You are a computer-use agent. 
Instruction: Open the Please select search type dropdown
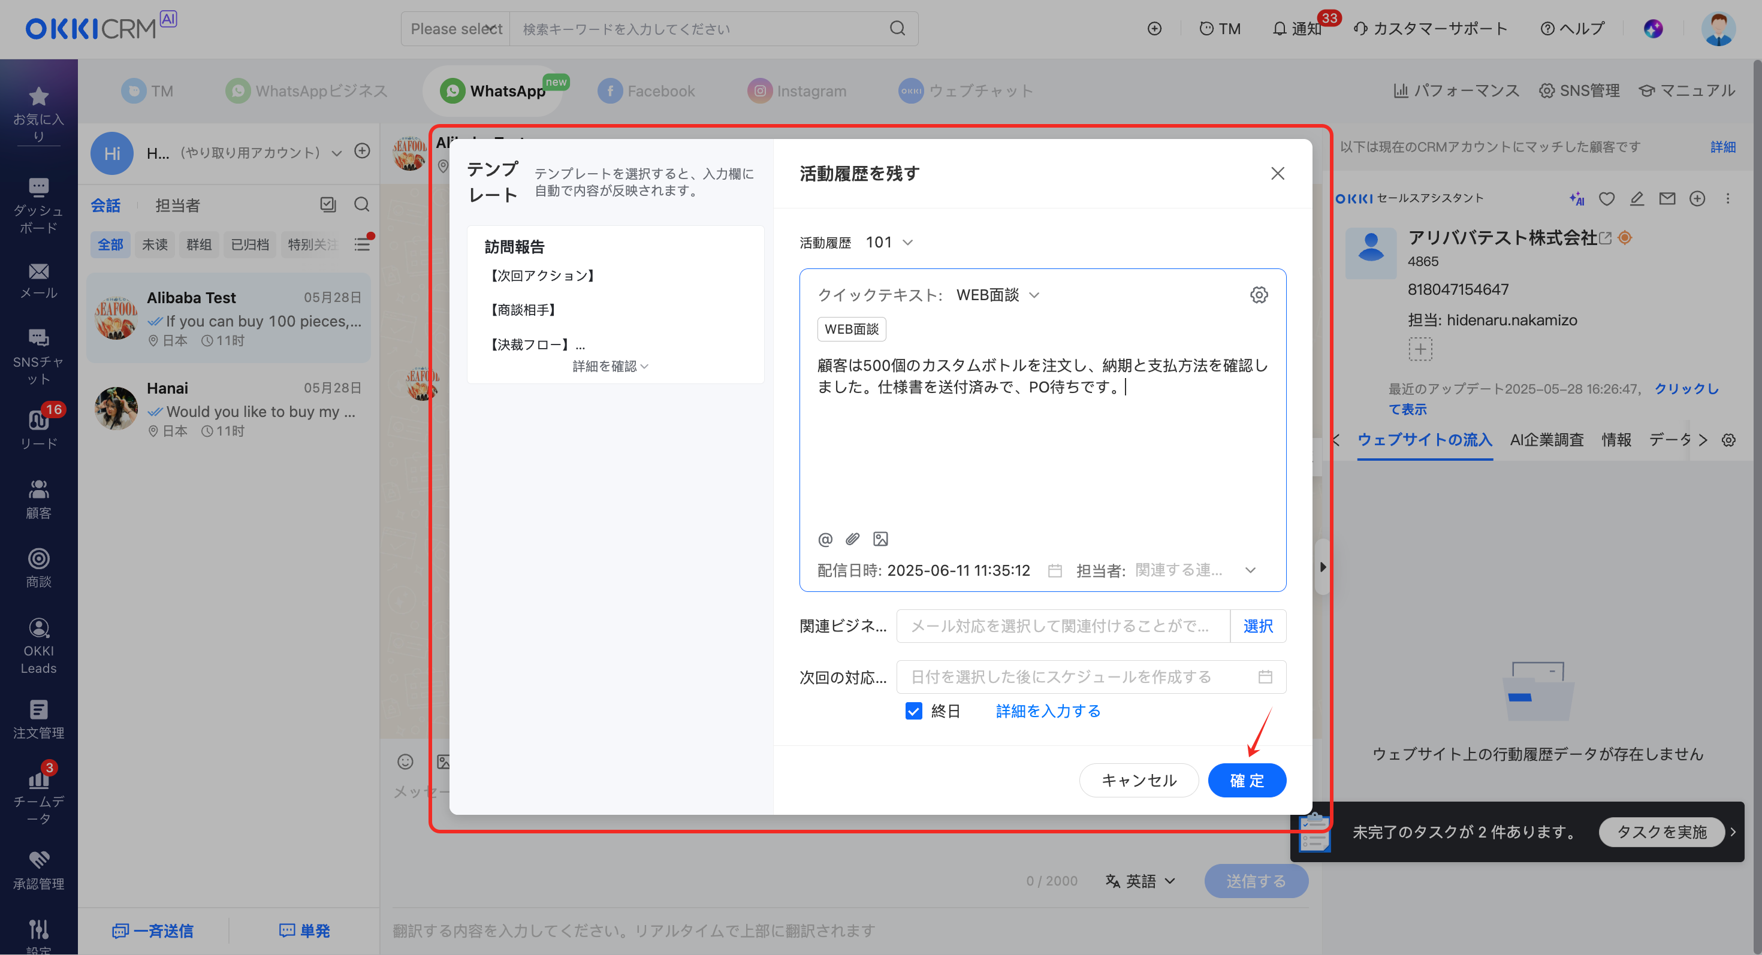pyautogui.click(x=455, y=29)
